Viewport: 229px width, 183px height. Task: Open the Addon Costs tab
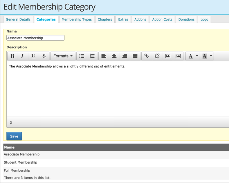pos(162,19)
